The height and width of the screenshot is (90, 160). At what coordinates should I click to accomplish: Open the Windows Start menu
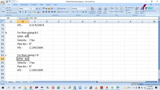point(3,88)
